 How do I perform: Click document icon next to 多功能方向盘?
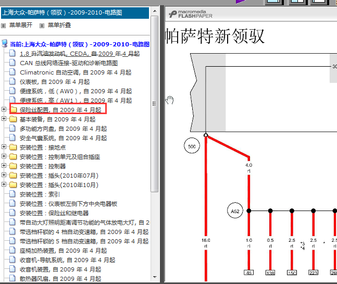pos(13,128)
